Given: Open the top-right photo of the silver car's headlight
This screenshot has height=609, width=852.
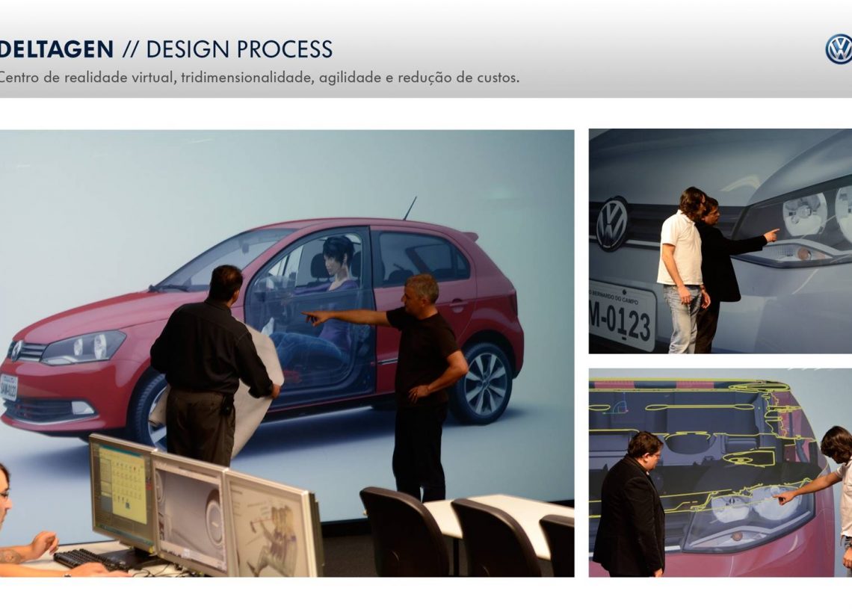Looking at the screenshot, I should [x=720, y=241].
